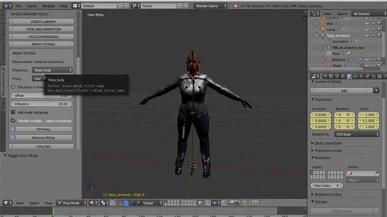387x217 pixels.
Task: Disable Transfer weights replace existing checkbox
Action: (x=13, y=121)
